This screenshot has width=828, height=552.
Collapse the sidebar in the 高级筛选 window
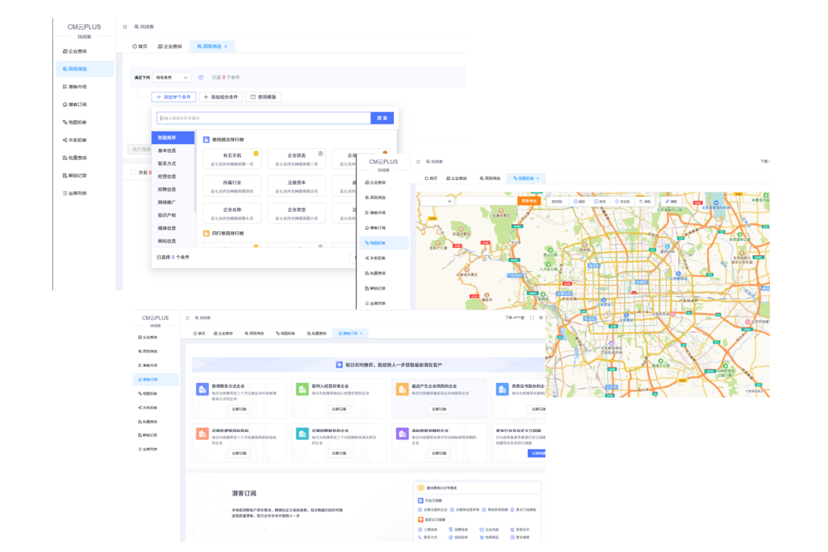125,27
